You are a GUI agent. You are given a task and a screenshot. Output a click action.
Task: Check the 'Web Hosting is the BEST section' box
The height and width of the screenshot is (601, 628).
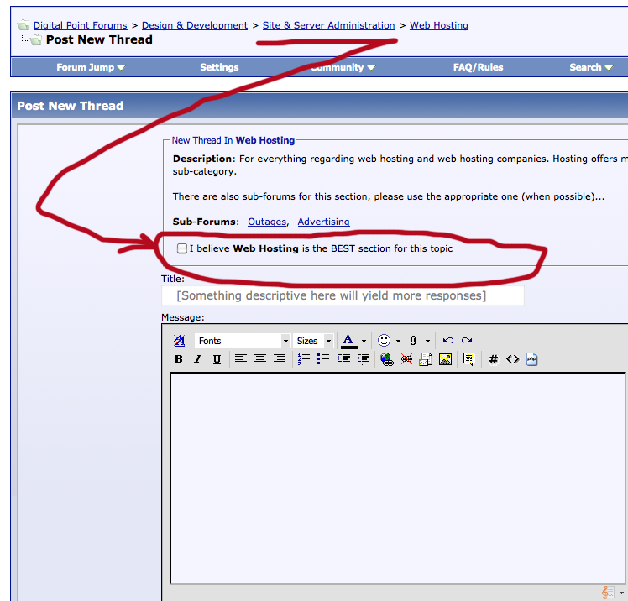click(182, 248)
